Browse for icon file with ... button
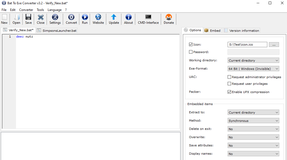Viewport: 287px width, 160px height. click(x=274, y=45)
